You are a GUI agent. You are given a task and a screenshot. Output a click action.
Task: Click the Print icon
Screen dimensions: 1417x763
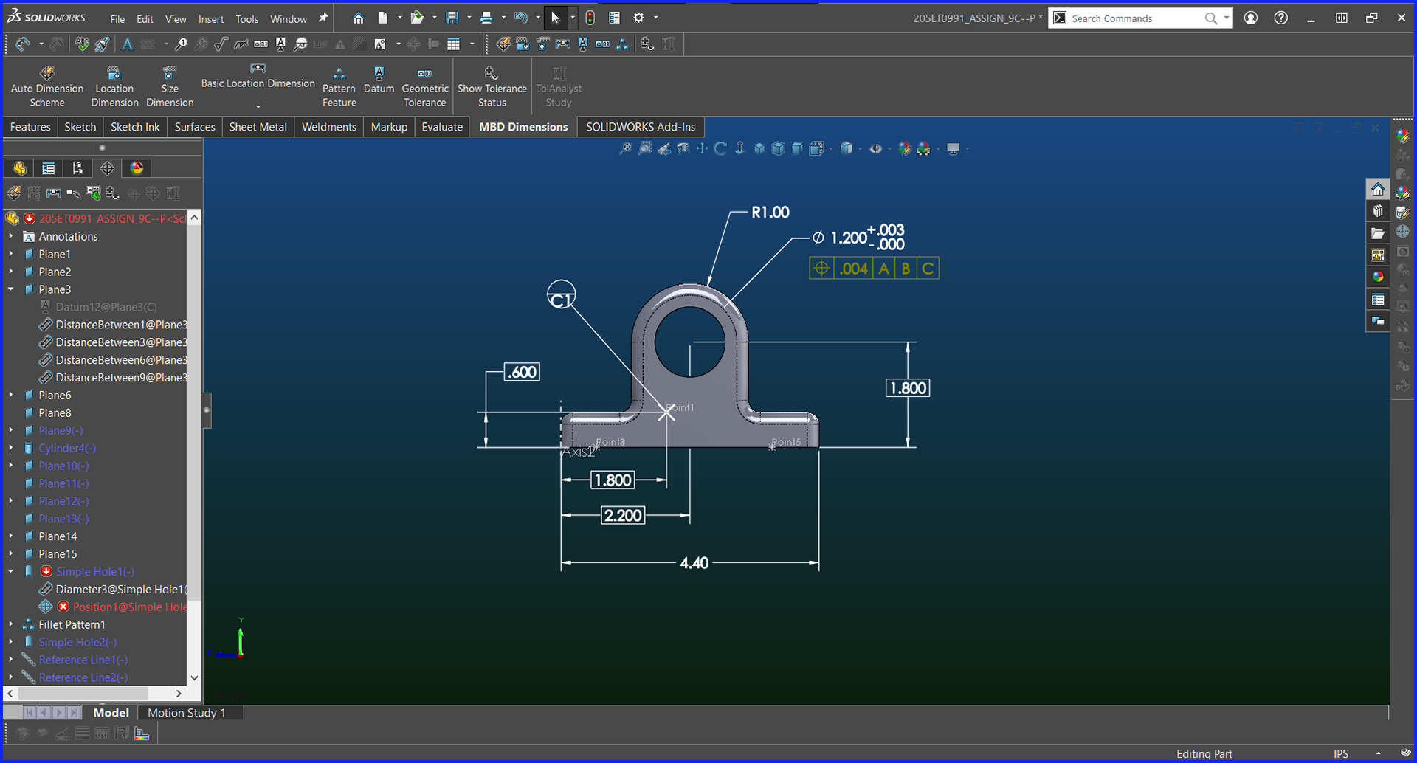pyautogui.click(x=486, y=18)
